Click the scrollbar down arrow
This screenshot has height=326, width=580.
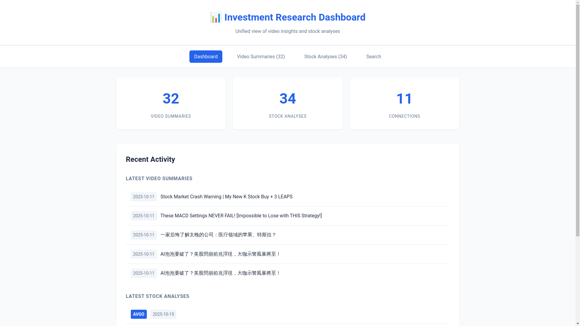click(578, 324)
